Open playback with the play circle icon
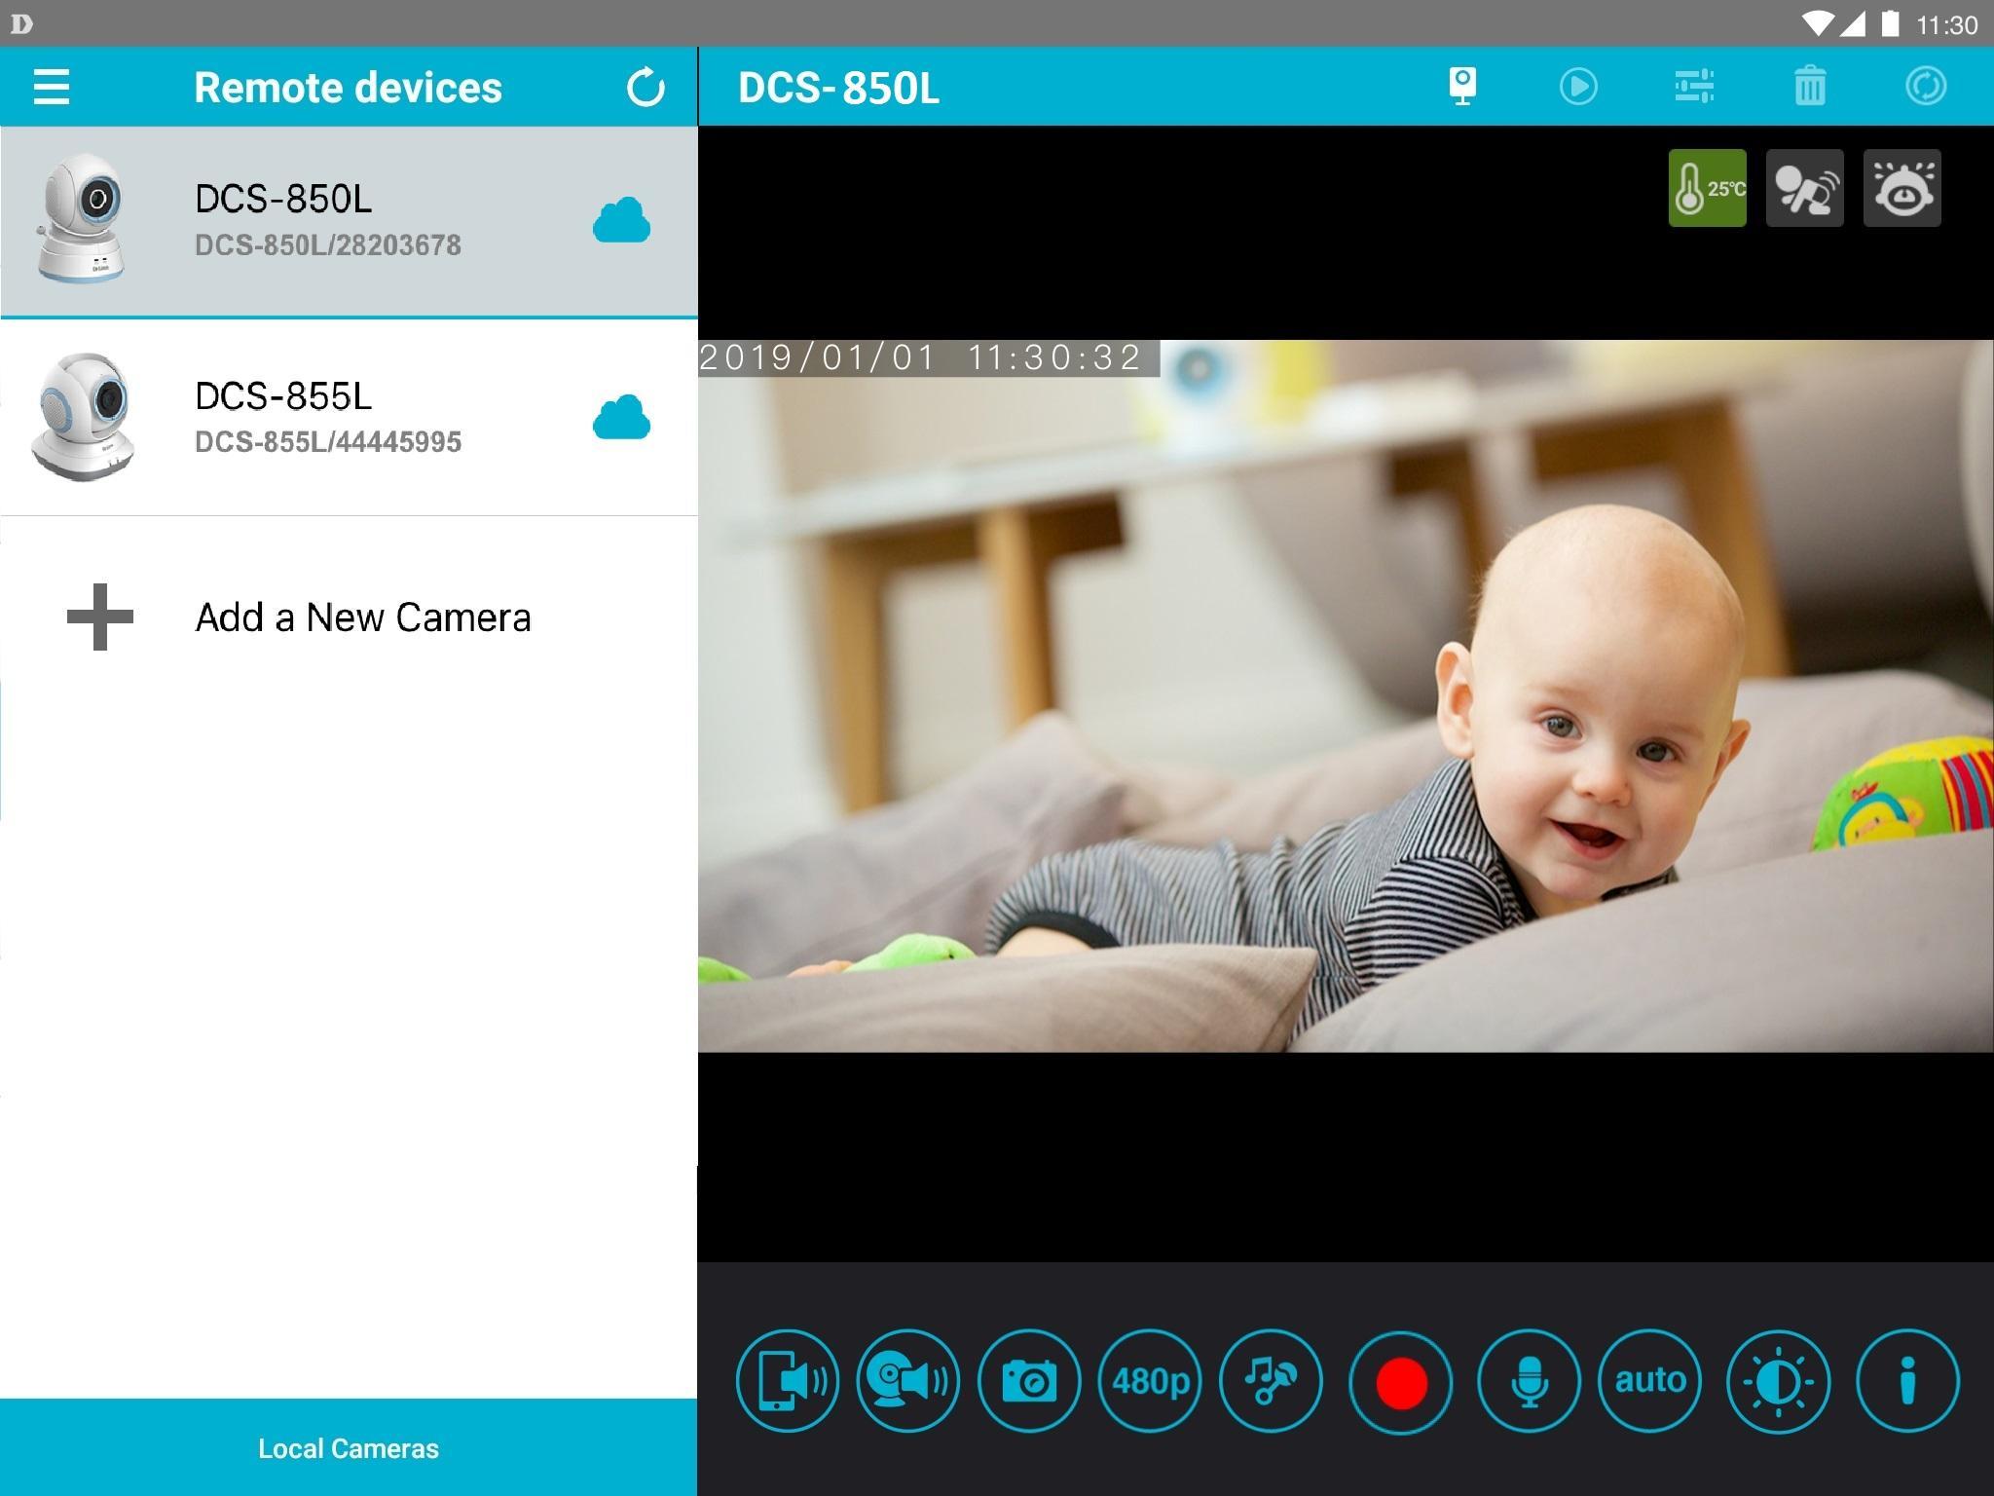The image size is (1994, 1496). pyautogui.click(x=1578, y=86)
